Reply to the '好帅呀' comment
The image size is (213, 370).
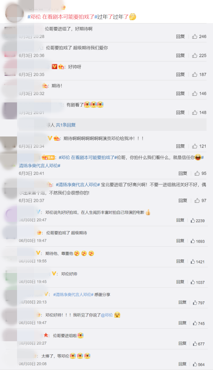click(180, 74)
